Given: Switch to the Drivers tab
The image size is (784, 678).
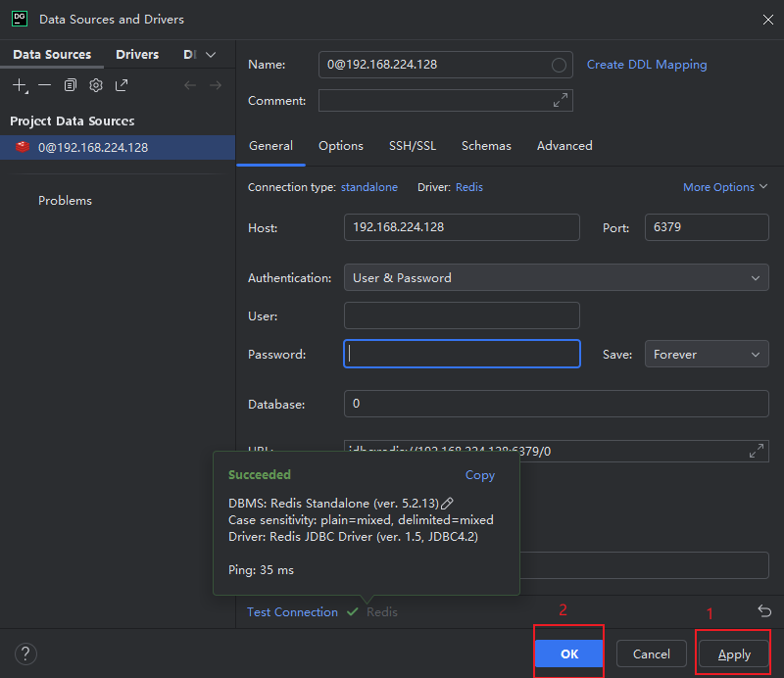Looking at the screenshot, I should pyautogui.click(x=137, y=55).
